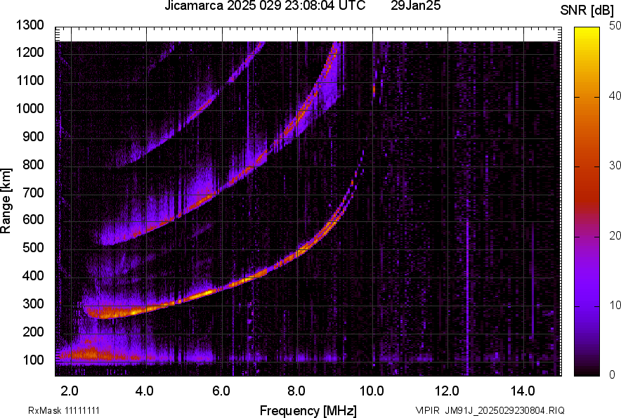The width and height of the screenshot is (621, 418).
Task: Click the 8.0 frequency tick label
Action: coord(296,391)
